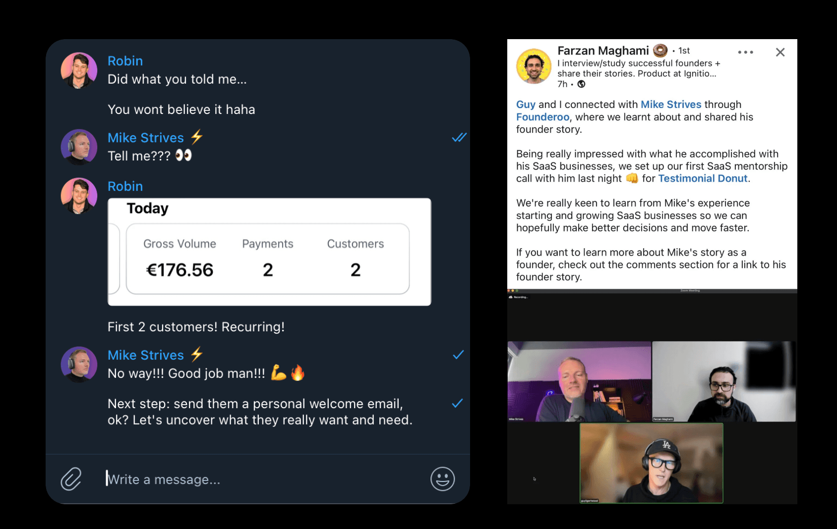Click the donut emoji next to Farzan's name
The width and height of the screenshot is (837, 529).
pos(660,51)
